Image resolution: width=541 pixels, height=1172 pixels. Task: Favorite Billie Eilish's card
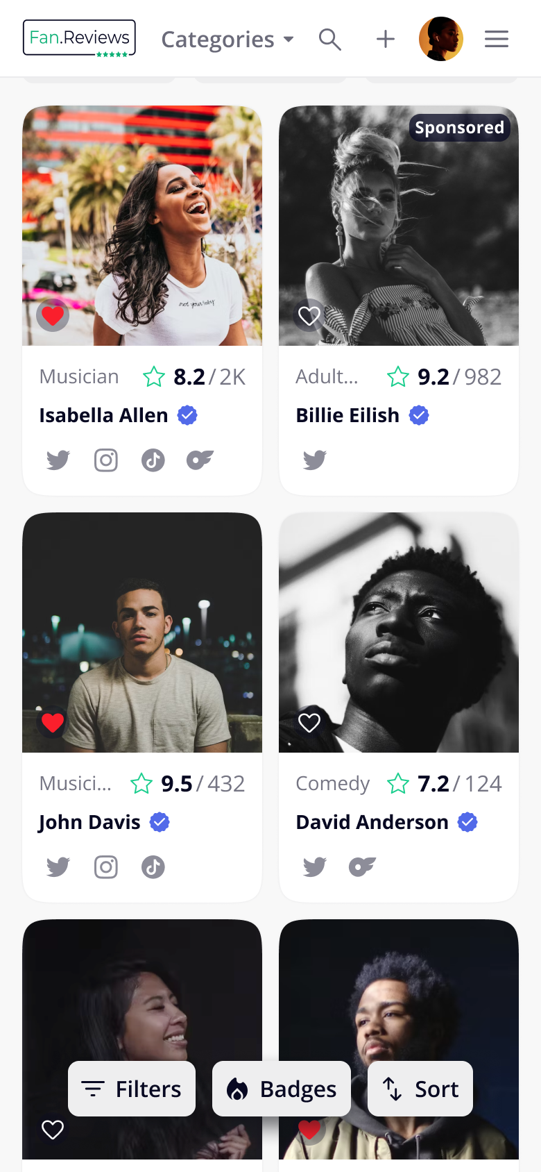[309, 315]
